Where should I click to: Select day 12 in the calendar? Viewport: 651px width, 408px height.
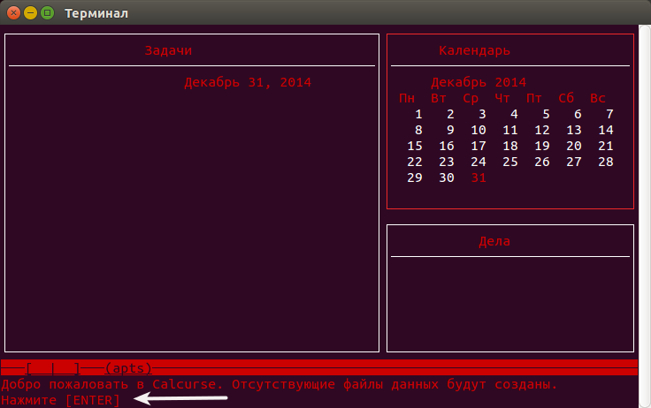(542, 130)
